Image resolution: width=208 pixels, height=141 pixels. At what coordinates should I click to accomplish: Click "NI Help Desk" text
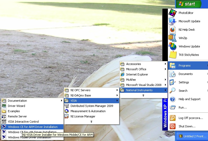click(187, 30)
